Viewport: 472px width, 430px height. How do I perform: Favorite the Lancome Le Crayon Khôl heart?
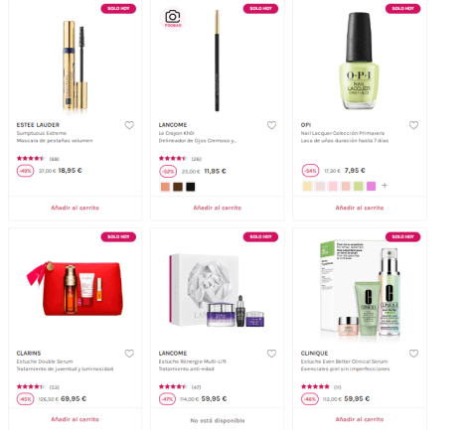271,125
